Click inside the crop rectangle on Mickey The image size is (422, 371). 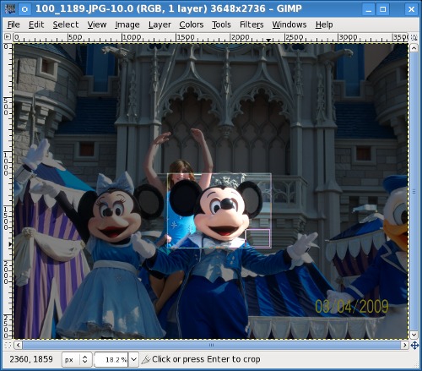(219, 210)
